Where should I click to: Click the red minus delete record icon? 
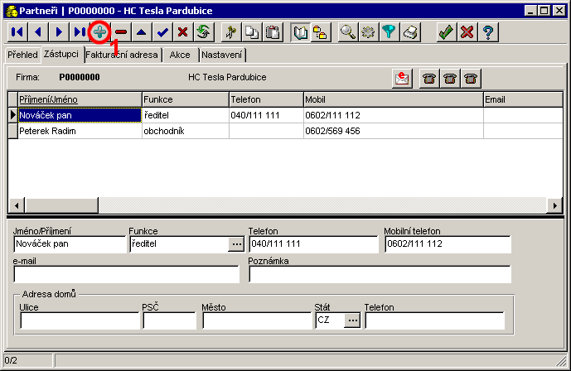(122, 32)
